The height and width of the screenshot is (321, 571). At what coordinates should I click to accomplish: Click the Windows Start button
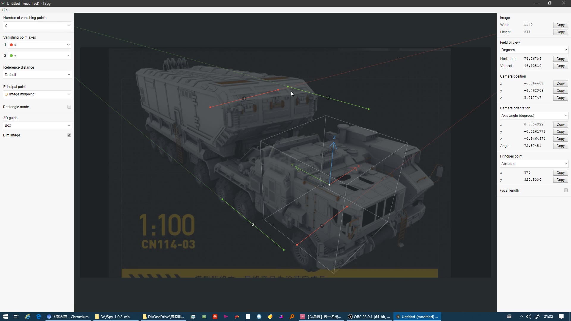tap(5, 317)
